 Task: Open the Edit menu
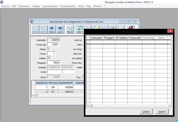tap(14, 6)
